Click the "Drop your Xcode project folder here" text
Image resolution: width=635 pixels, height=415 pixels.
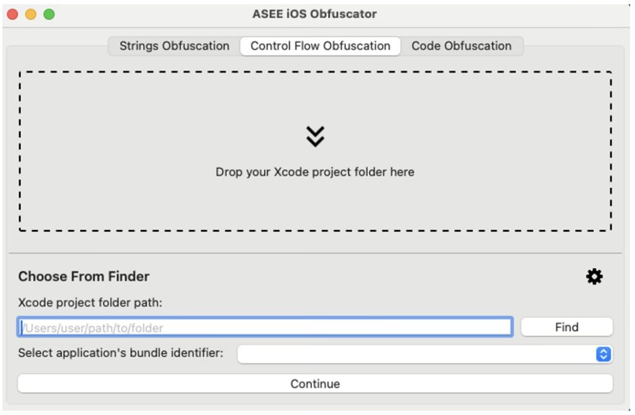[315, 172]
